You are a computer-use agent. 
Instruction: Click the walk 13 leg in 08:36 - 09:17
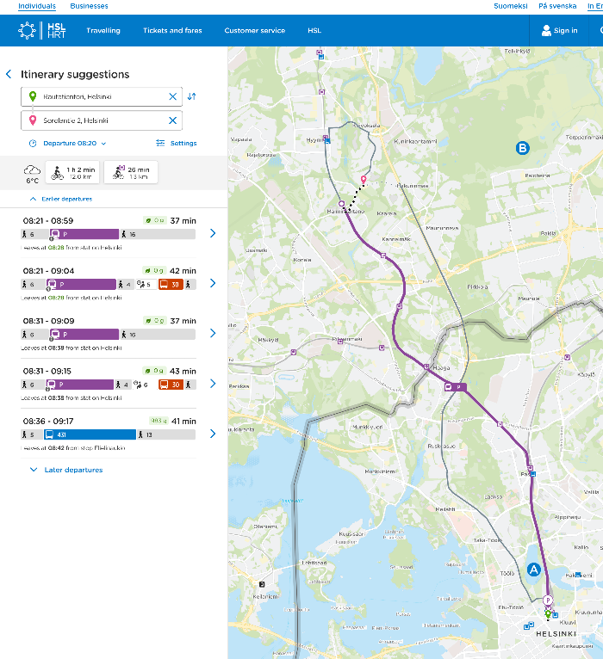coord(165,434)
